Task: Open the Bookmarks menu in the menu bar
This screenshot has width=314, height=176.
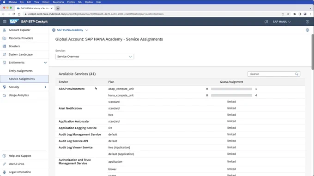Action: [58, 2]
